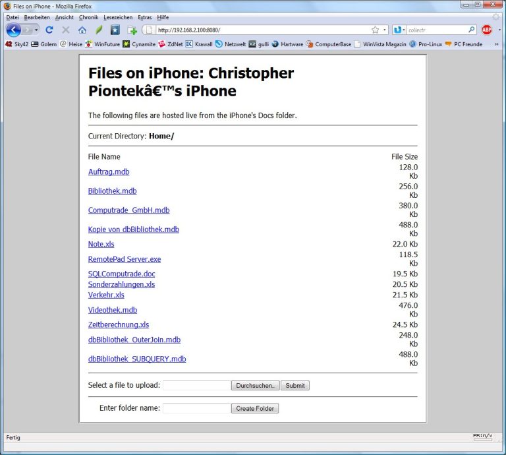Viewport: 506px width, 455px height.
Task: Open the WinFuture bookmark
Action: pos(102,44)
